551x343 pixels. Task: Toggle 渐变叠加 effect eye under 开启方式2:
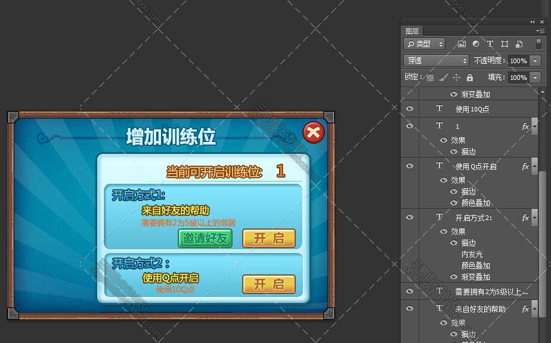click(x=454, y=277)
